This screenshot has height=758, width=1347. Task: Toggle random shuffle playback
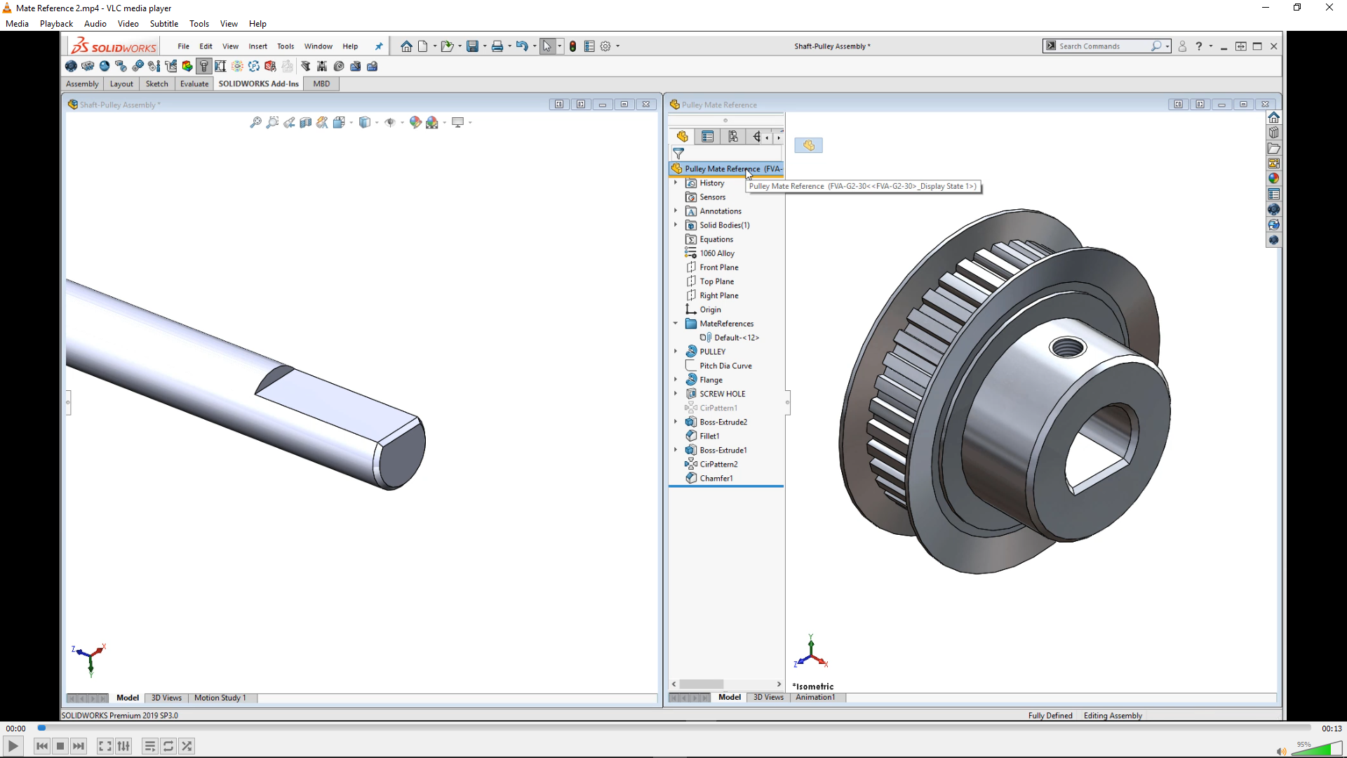pos(187,746)
